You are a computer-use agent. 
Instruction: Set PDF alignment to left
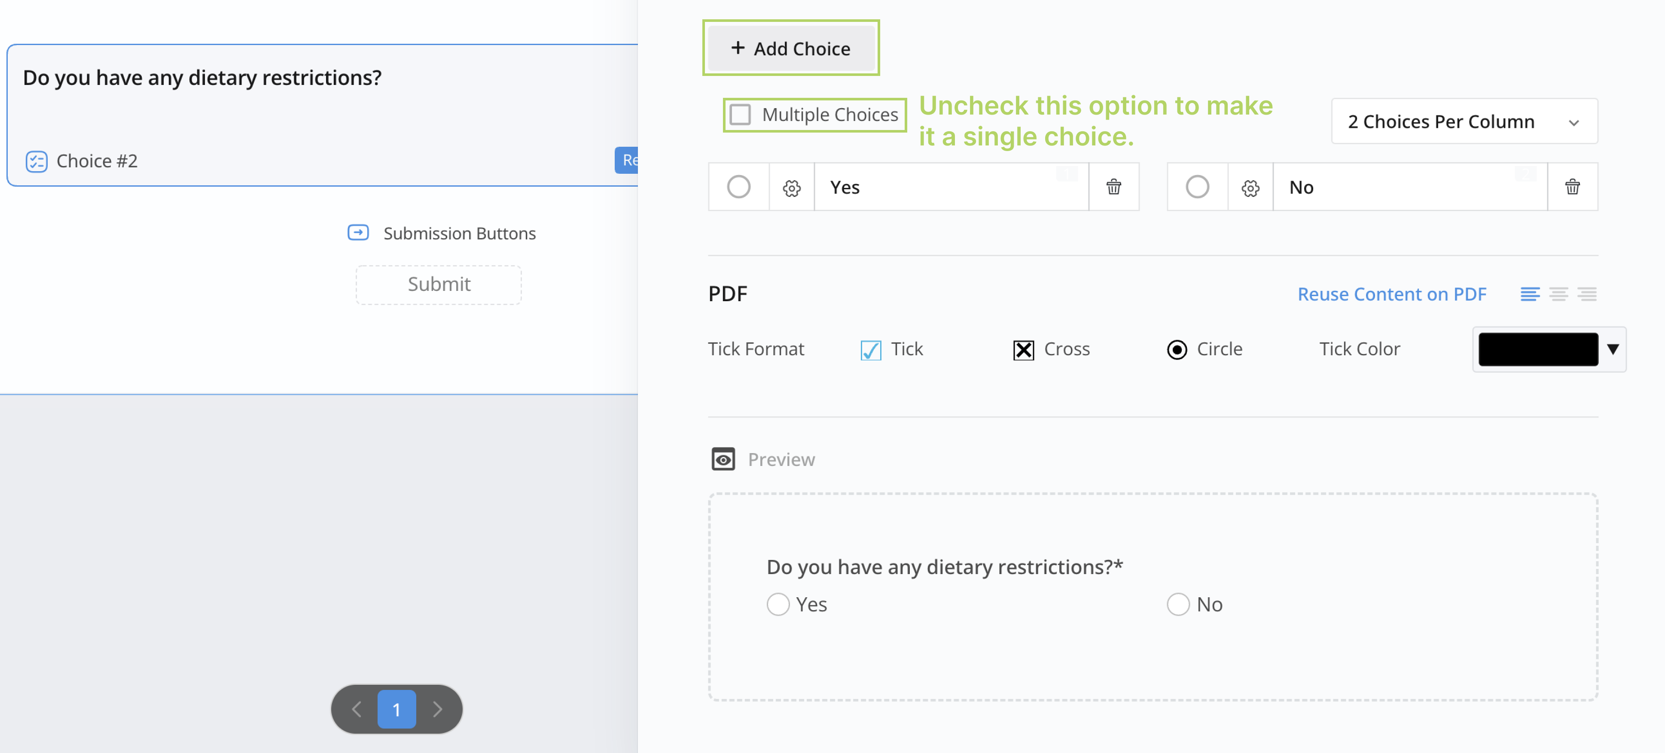pyautogui.click(x=1529, y=294)
